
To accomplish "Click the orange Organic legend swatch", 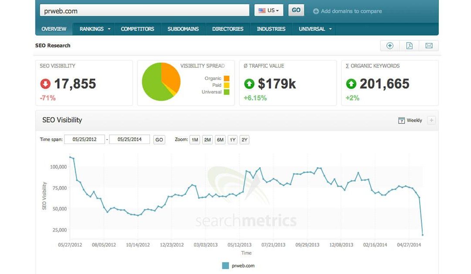I will (x=226, y=79).
